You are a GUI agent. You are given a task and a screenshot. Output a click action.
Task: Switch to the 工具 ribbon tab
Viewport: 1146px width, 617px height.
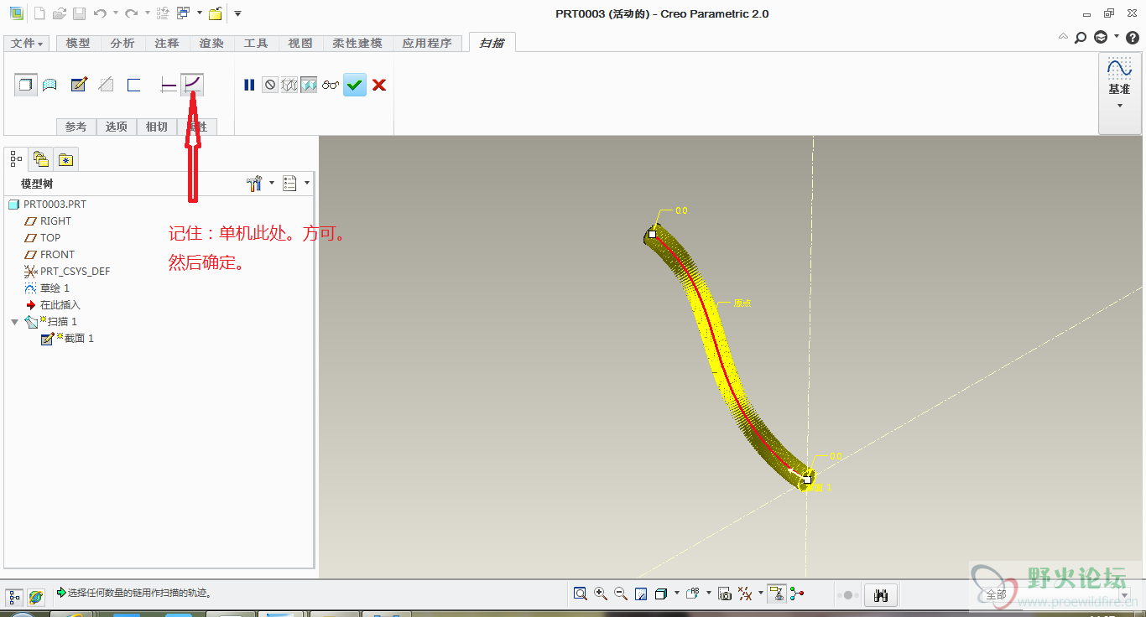pos(256,43)
